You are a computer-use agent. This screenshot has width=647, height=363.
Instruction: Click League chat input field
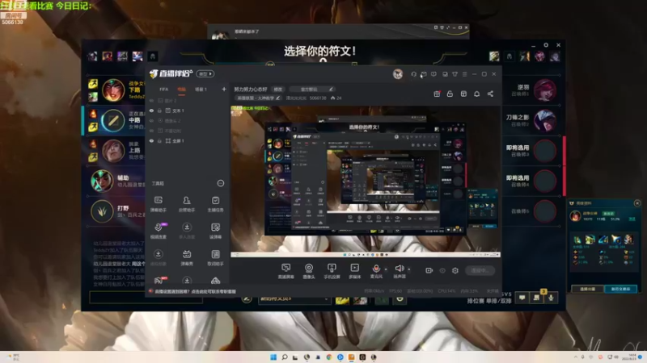tap(146, 298)
